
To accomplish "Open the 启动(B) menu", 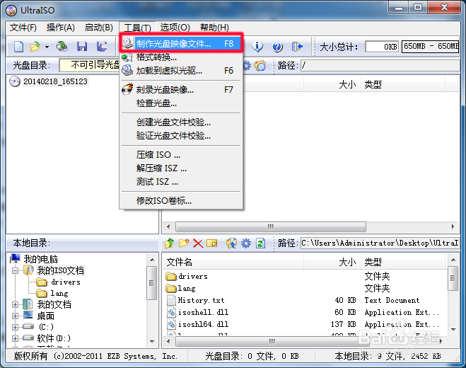I will pos(99,28).
